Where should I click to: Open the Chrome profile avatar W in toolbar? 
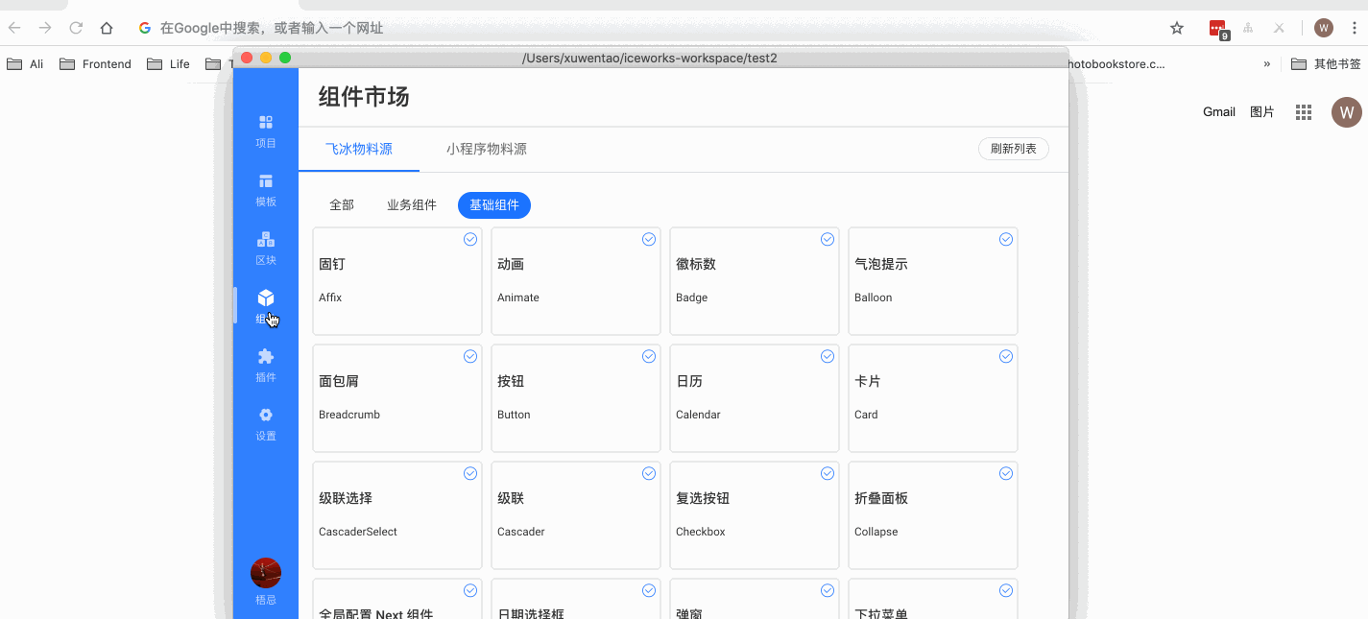(x=1324, y=28)
